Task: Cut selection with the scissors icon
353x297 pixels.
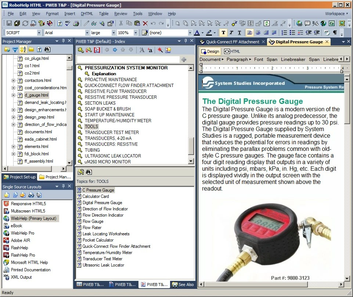Action: click(x=121, y=23)
